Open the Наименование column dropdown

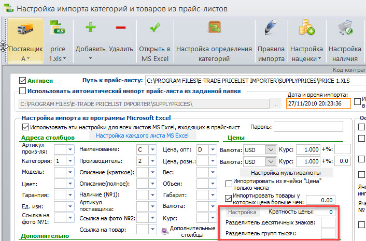(152, 149)
